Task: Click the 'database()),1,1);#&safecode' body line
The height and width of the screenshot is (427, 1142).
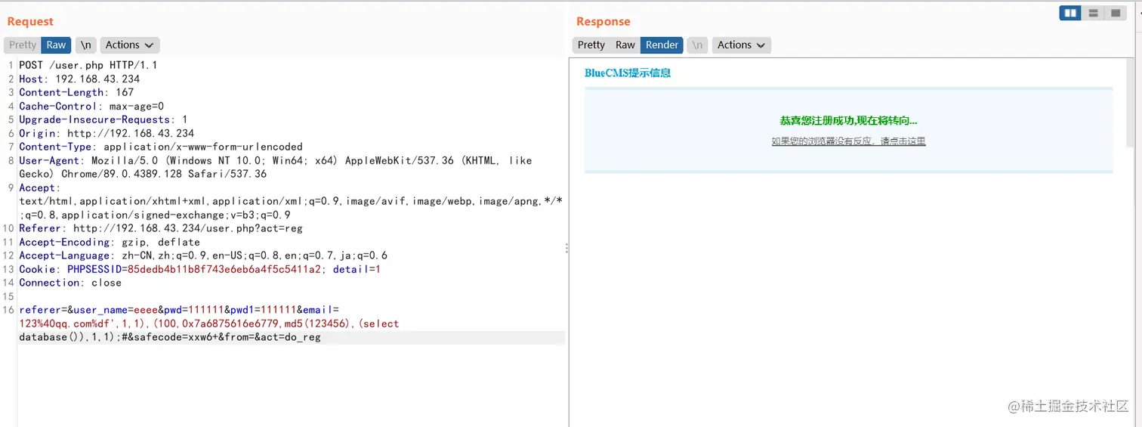Action: click(170, 337)
